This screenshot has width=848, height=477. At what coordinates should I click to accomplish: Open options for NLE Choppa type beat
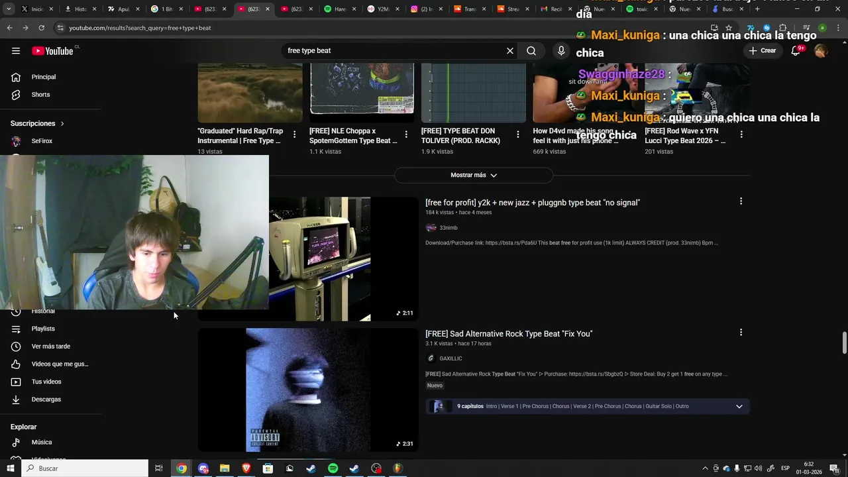click(406, 134)
